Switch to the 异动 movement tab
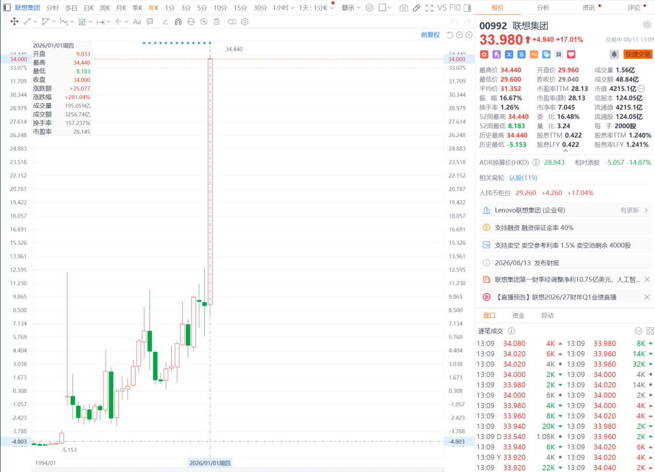Image resolution: width=655 pixels, height=472 pixels. (x=547, y=315)
